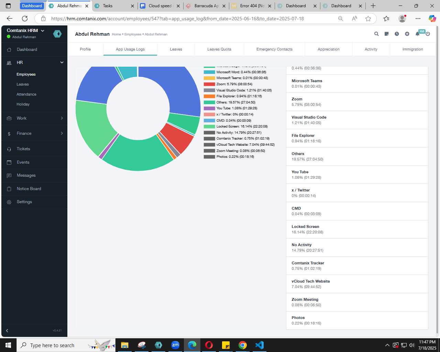Open browser Copilot icon
Image resolution: width=440 pixels, height=352 pixels.
click(x=432, y=19)
